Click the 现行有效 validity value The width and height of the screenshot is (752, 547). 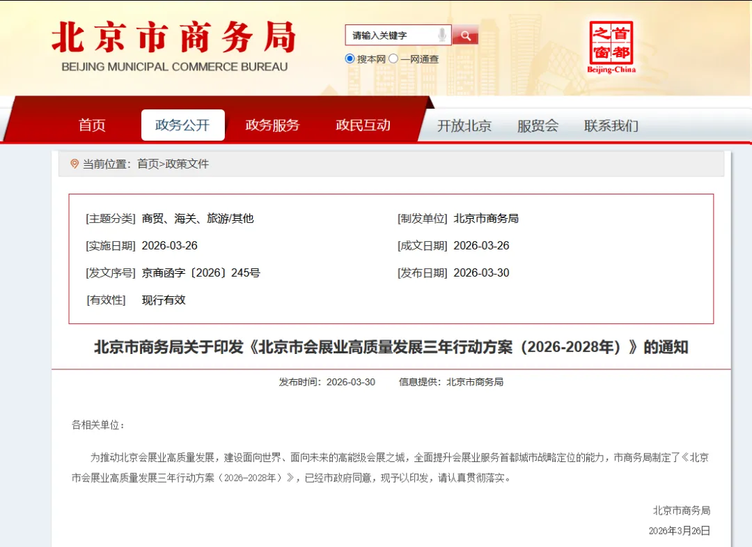click(x=164, y=300)
